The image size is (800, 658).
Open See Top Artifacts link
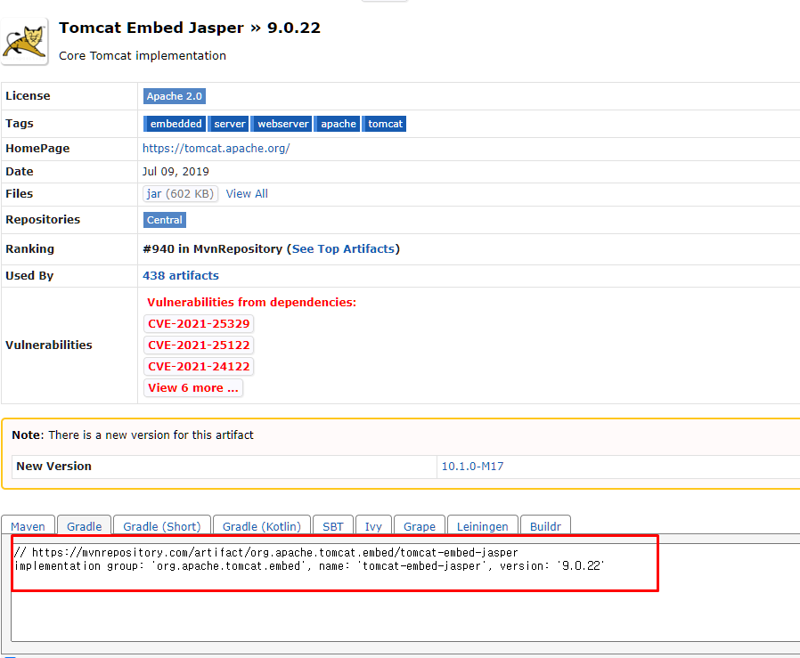coord(343,249)
